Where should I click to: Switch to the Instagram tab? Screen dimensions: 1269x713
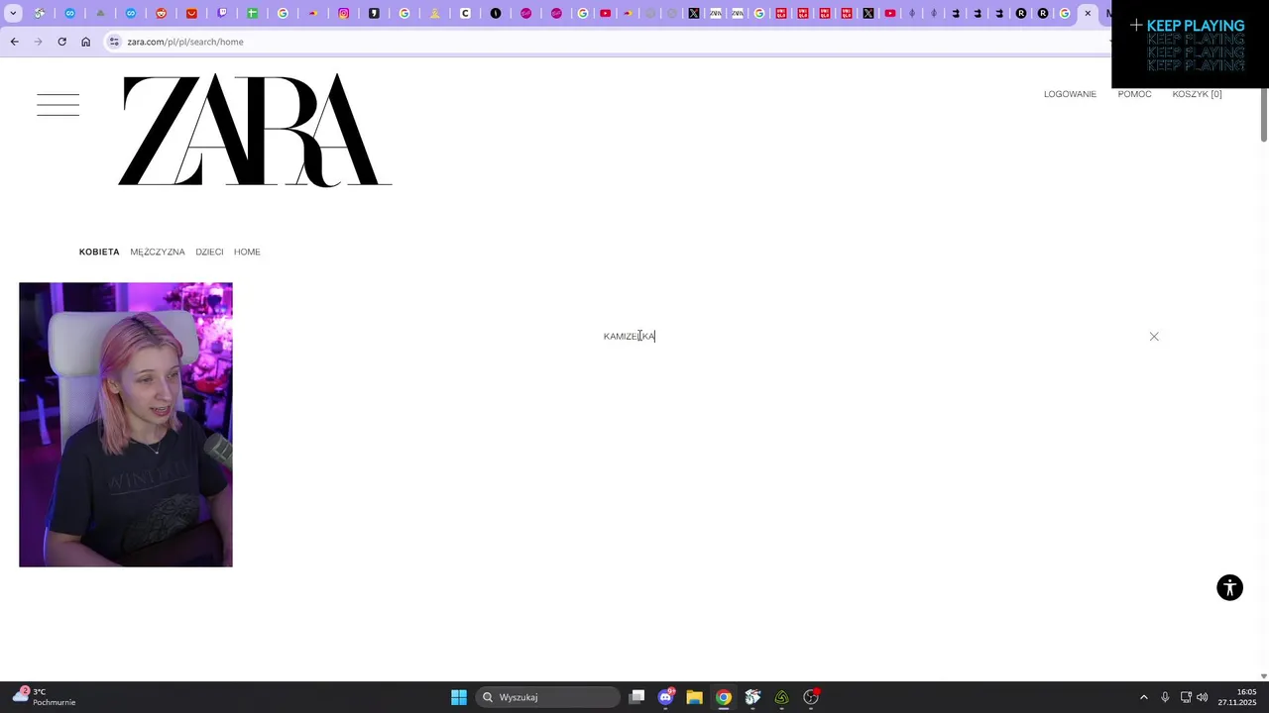344,13
